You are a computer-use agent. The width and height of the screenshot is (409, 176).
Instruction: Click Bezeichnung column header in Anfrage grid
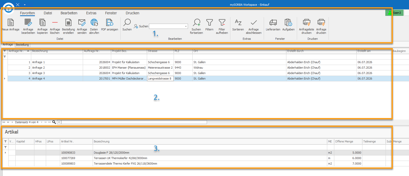(57, 51)
